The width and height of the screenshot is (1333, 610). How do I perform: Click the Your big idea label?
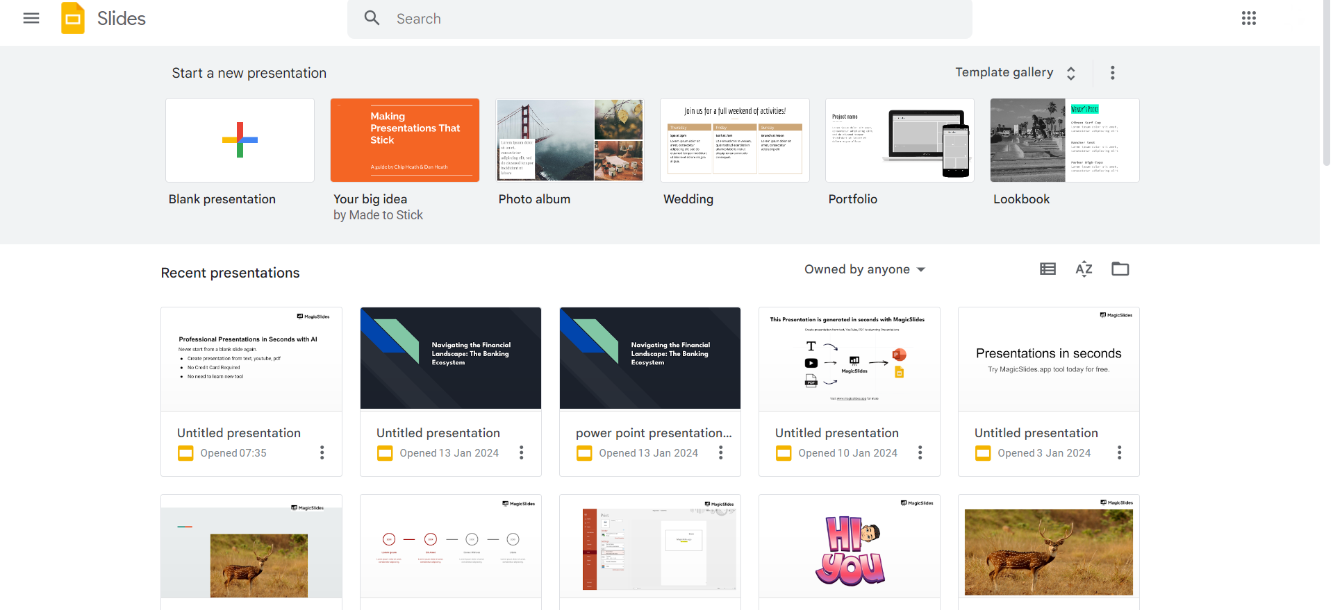tap(370, 199)
